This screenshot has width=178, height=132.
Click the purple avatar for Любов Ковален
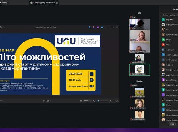163,95
